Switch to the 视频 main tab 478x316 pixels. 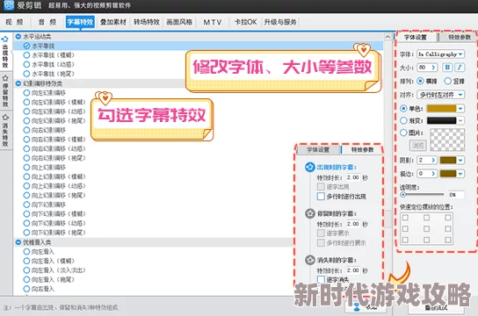click(x=14, y=22)
